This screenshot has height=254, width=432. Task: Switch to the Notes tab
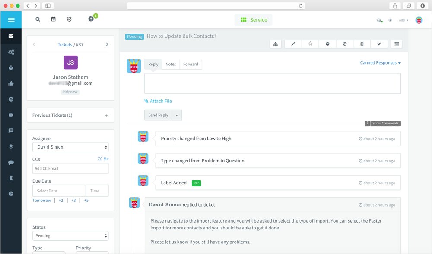pos(171,64)
